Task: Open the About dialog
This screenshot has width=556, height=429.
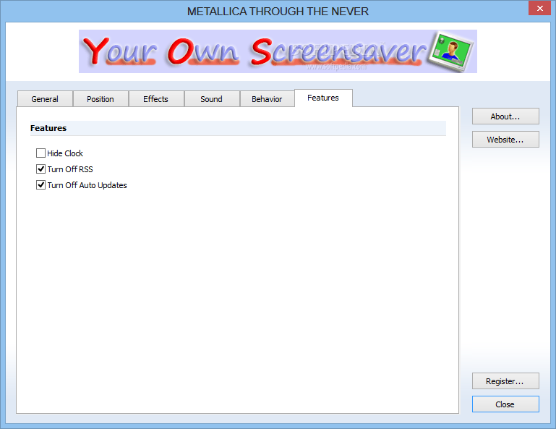Action: tap(505, 116)
